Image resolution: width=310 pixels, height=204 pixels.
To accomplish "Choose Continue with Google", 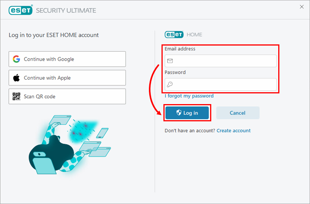I will tap(67, 59).
